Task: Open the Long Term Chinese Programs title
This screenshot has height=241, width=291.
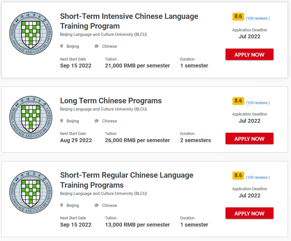Action: pyautogui.click(x=111, y=101)
